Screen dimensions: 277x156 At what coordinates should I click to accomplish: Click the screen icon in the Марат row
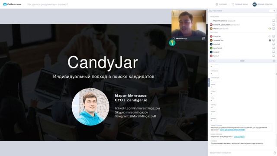coord(274,29)
